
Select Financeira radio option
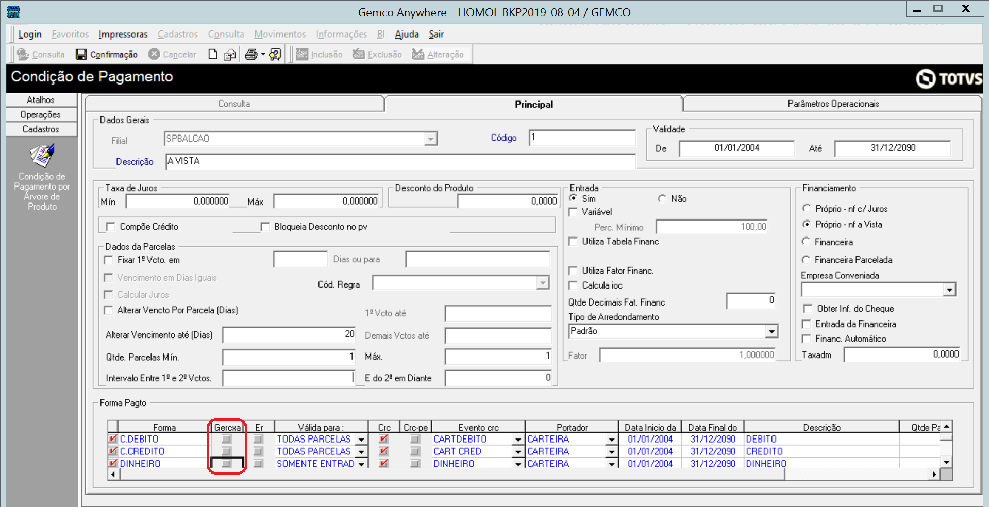point(806,241)
